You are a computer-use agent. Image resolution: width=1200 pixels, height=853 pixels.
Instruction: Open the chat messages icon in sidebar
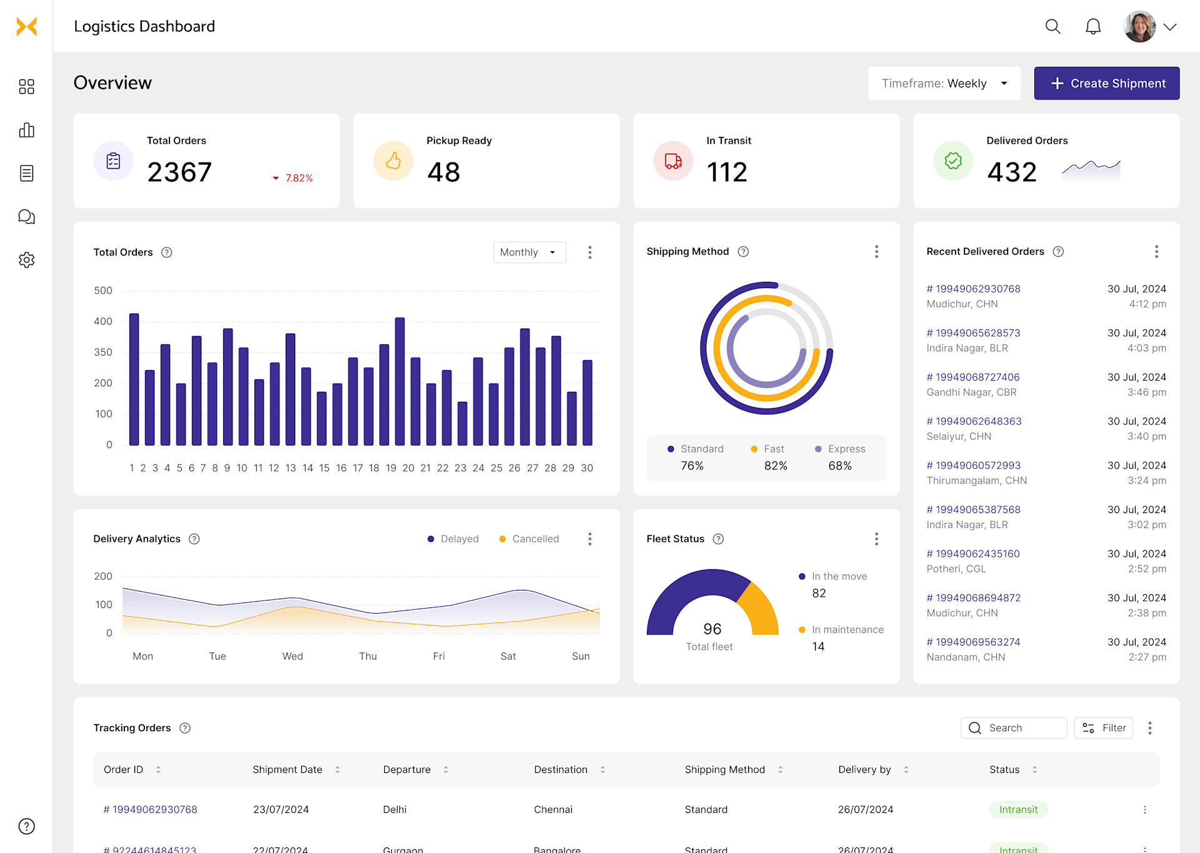pyautogui.click(x=27, y=216)
